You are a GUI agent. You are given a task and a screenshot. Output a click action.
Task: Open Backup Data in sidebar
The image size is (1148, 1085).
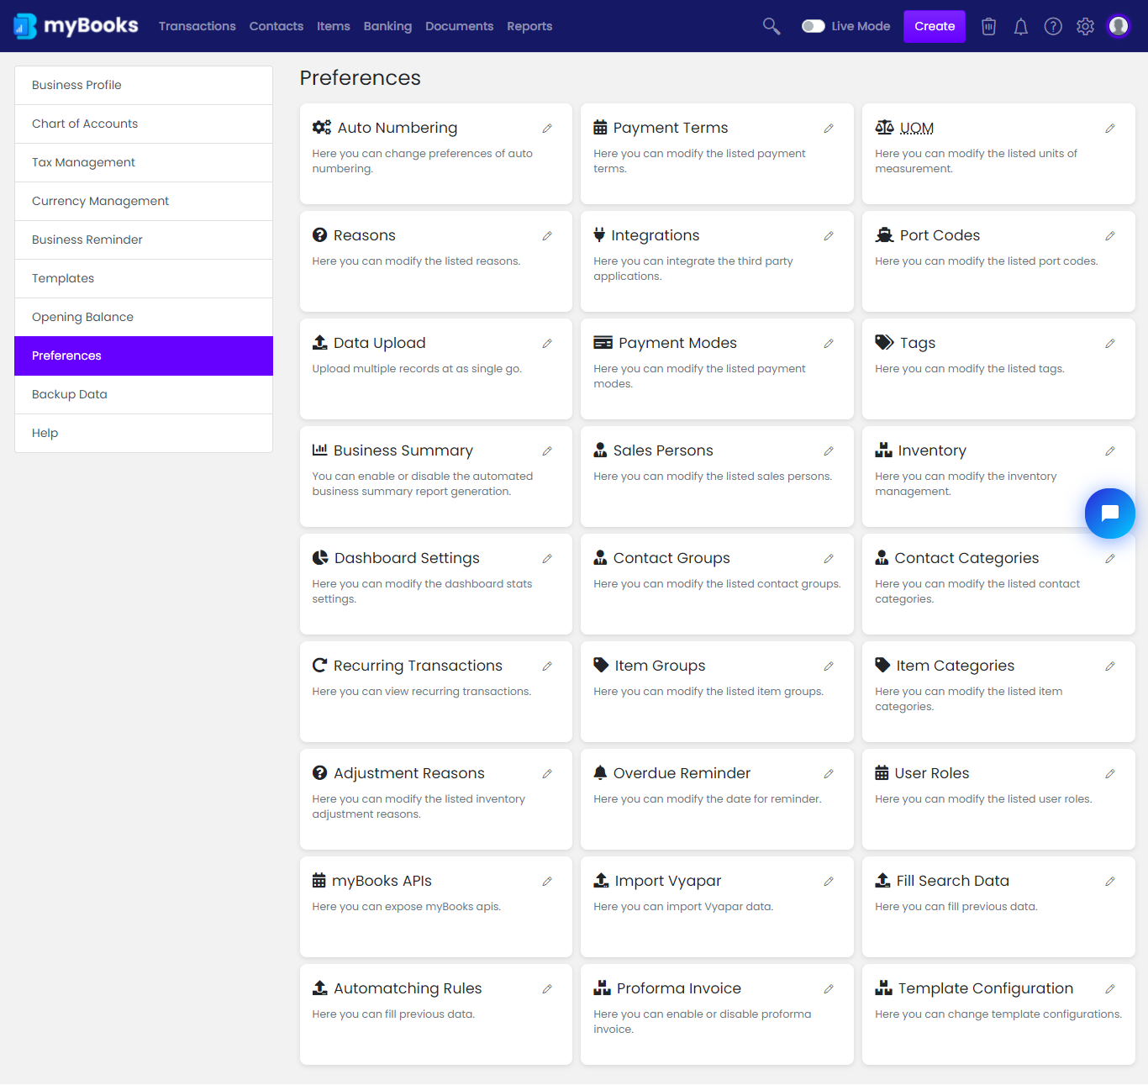pyautogui.click(x=144, y=394)
